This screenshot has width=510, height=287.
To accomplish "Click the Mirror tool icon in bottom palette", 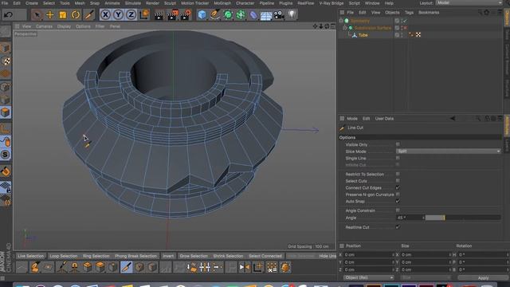I will coord(244,268).
